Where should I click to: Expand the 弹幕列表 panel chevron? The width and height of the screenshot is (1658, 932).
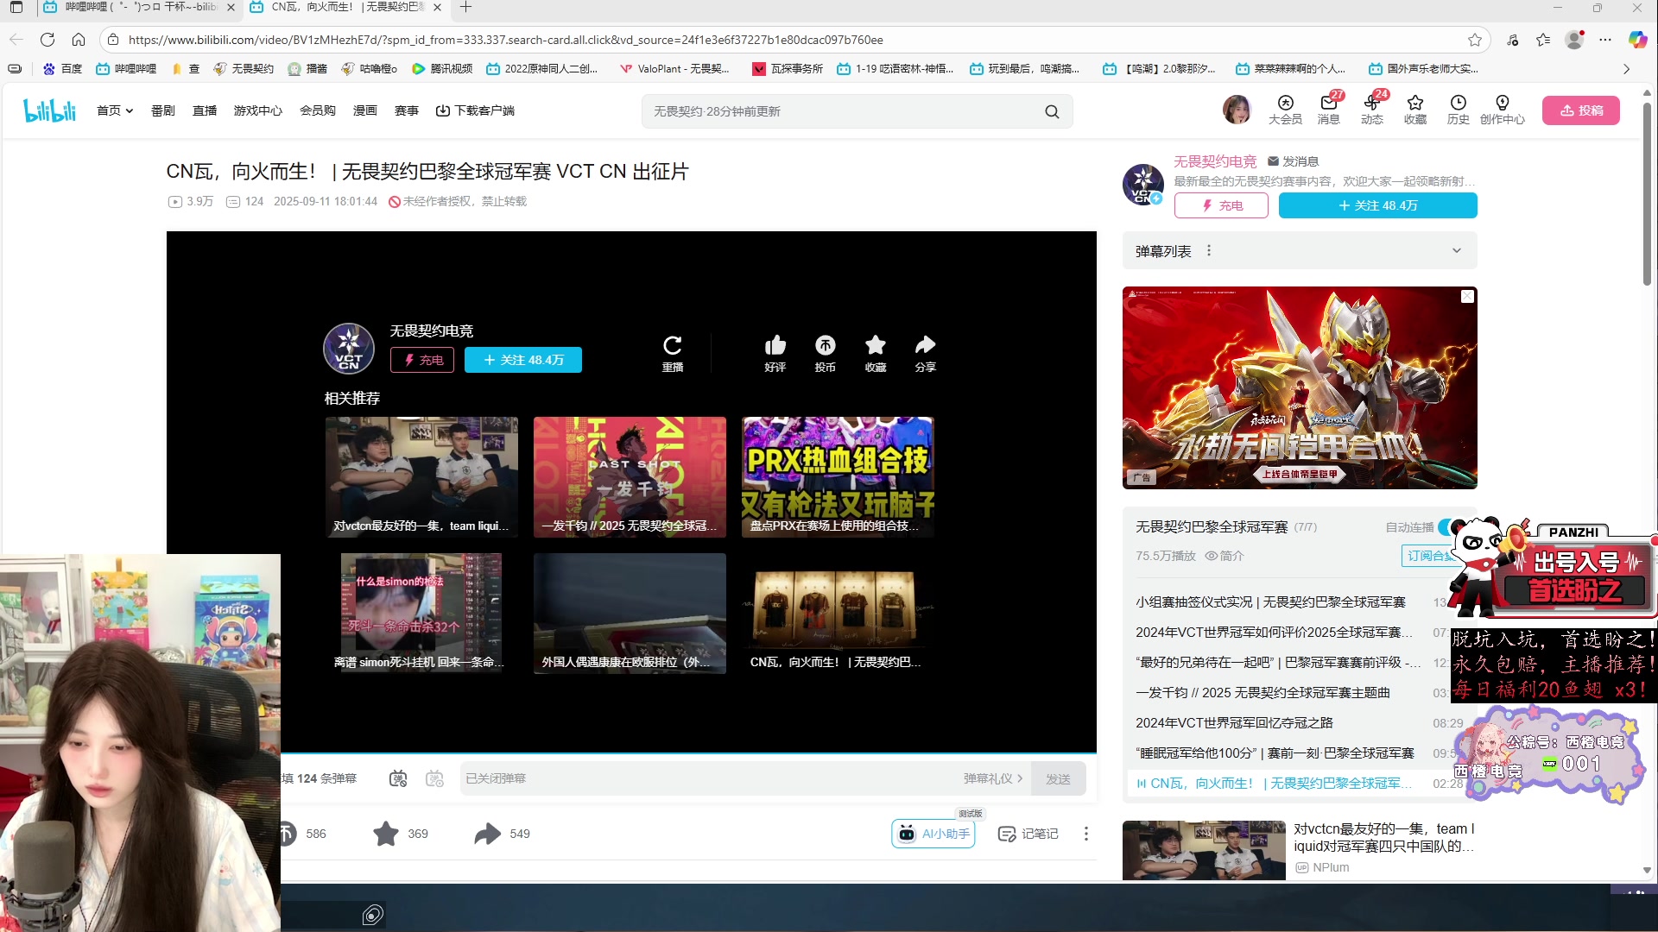1457,250
